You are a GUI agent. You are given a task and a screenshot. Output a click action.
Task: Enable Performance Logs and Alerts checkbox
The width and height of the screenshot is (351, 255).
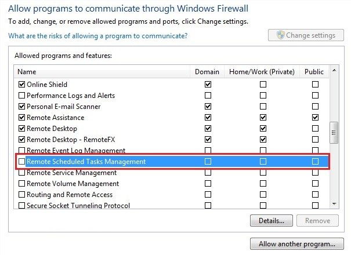(22, 95)
